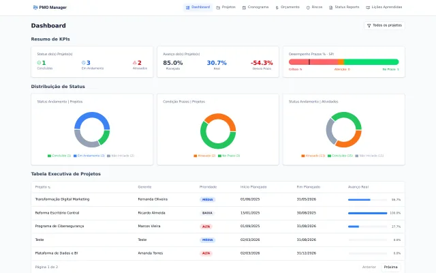436x273 pixels.
Task: Select the Plataforma de Dados e BI row
Action: click(x=218, y=253)
